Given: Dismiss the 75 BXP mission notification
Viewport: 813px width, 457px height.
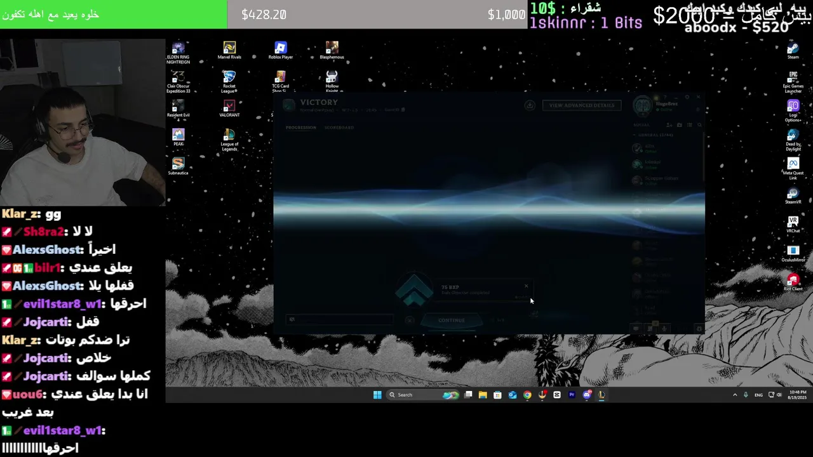Looking at the screenshot, I should coord(526,286).
